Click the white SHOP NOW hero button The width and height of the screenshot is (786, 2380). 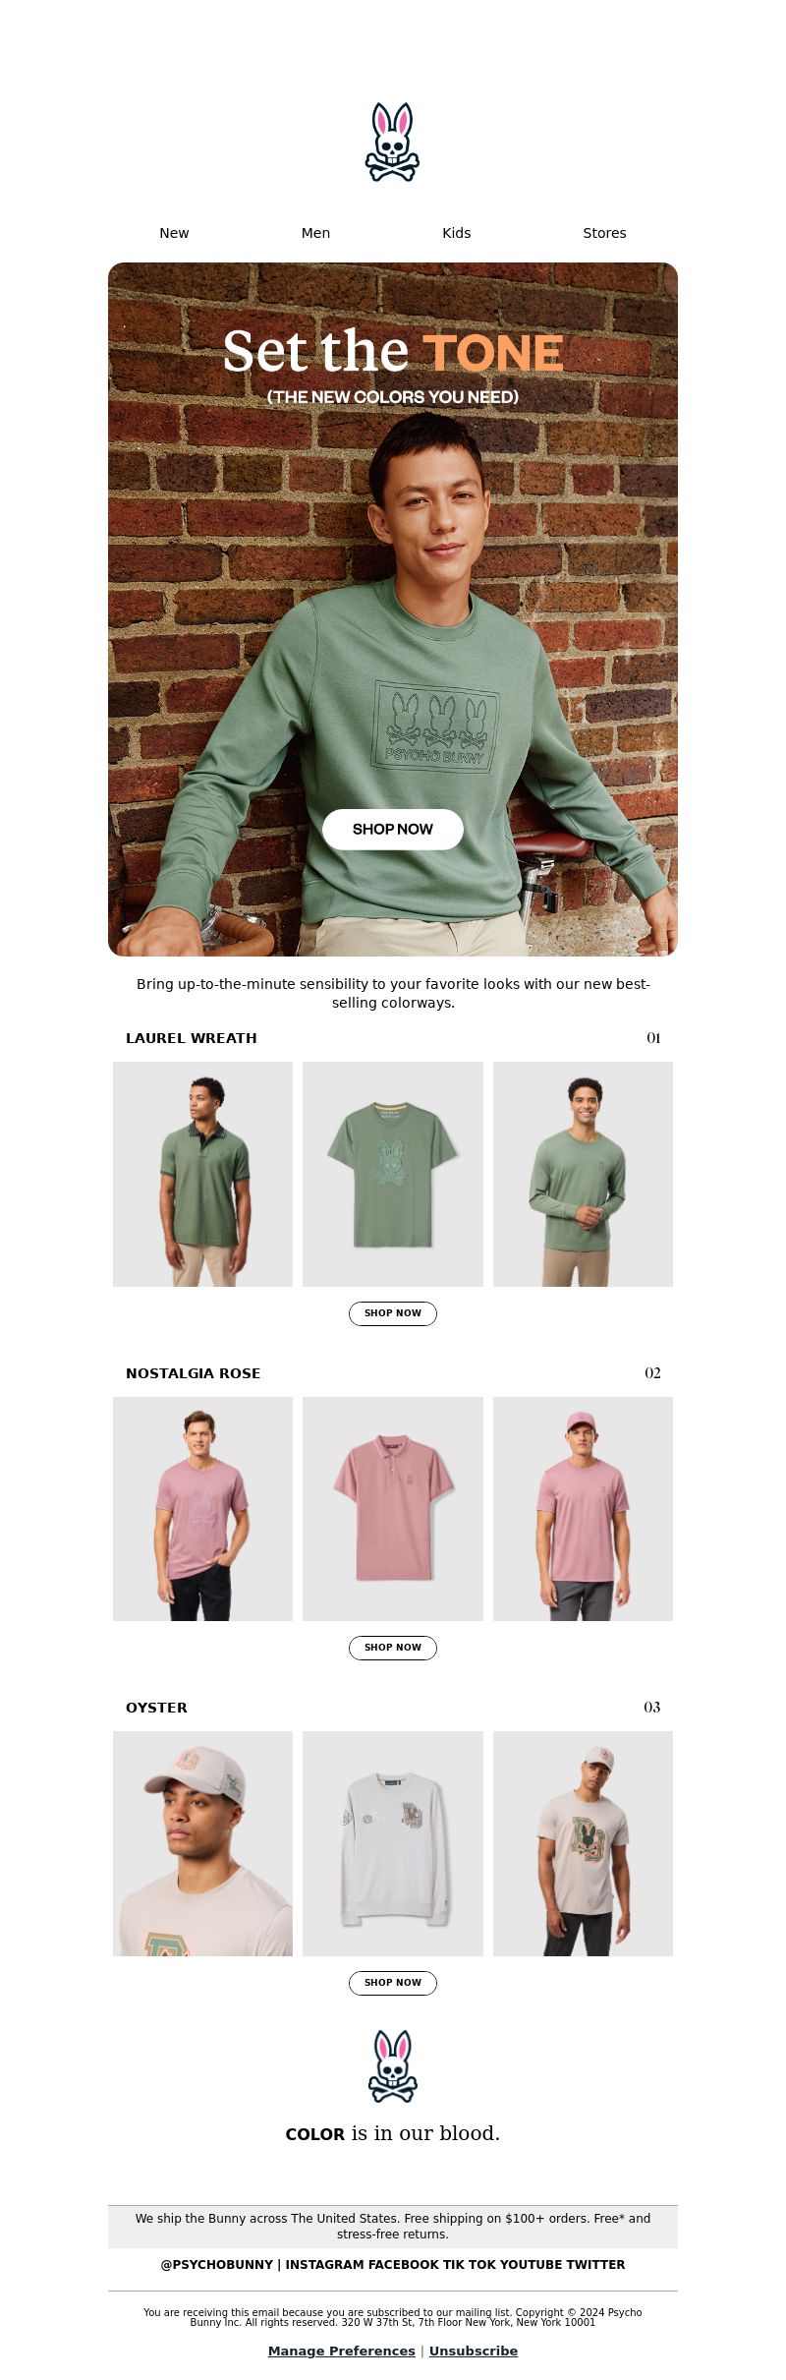click(393, 829)
